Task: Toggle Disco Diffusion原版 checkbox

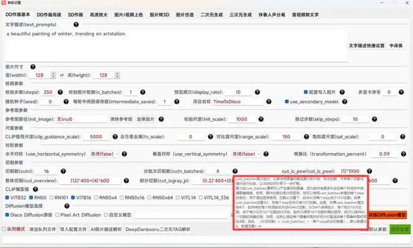Action: tap(7, 215)
